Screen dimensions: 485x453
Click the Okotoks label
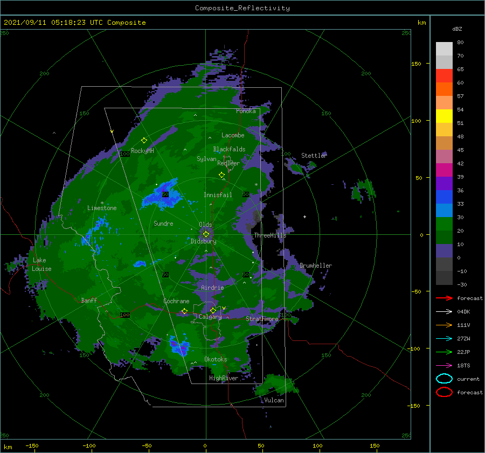point(216,359)
